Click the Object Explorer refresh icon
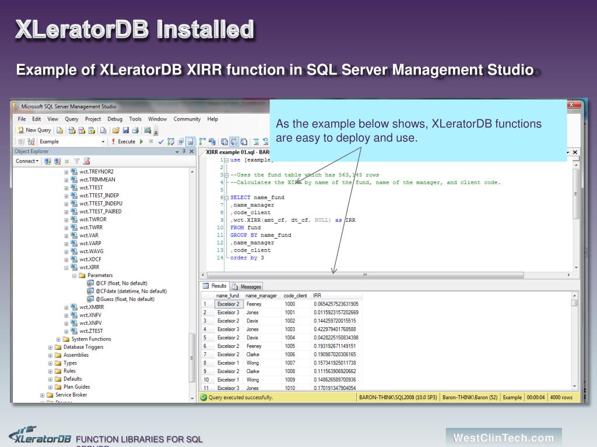 pos(87,161)
